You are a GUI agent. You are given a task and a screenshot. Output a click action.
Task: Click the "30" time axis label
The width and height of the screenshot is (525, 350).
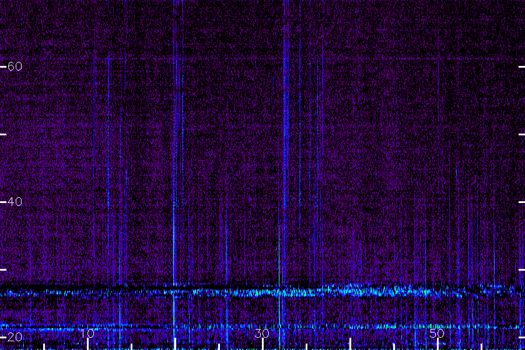pyautogui.click(x=262, y=333)
